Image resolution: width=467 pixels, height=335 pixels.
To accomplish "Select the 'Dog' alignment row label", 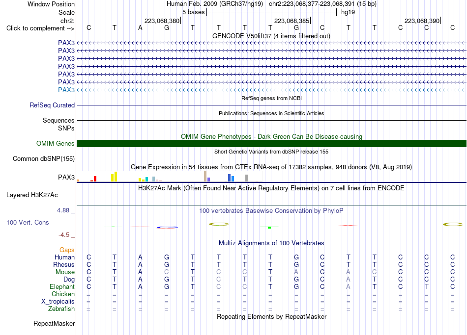I will coord(69,280).
